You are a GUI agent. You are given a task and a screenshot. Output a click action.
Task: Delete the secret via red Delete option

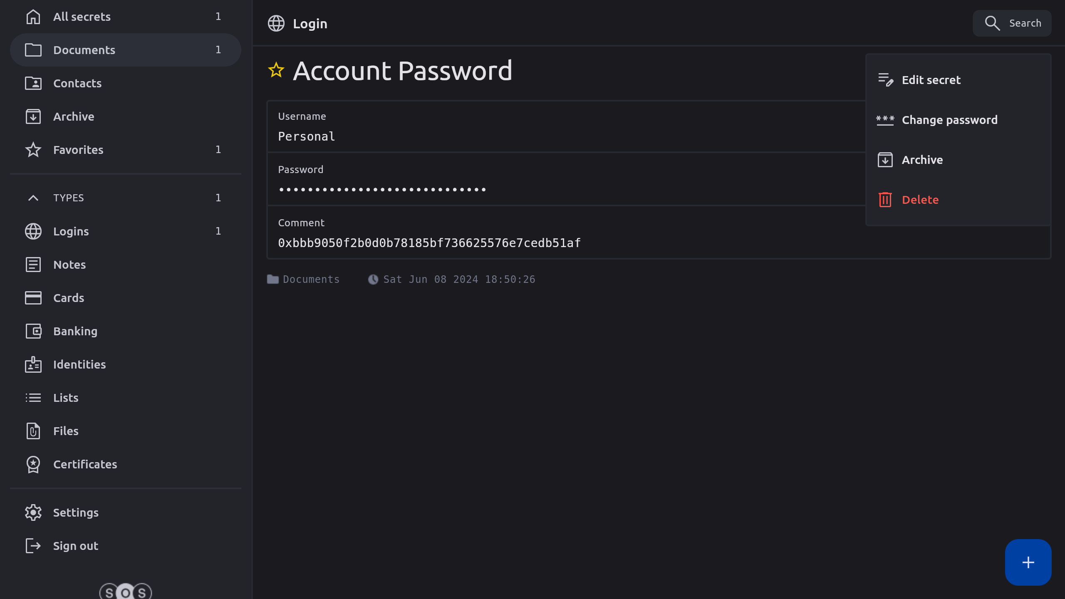[920, 200]
